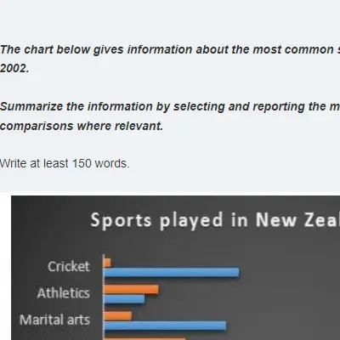This screenshot has width=340, height=340.
Task: Click the 'comparisons where relevant' text line
Action: pos(82,126)
